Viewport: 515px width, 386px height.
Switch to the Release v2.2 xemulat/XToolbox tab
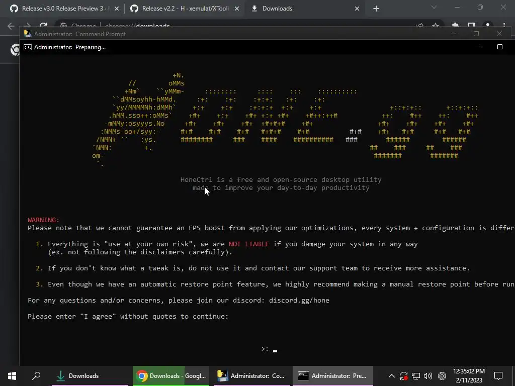[184, 9]
